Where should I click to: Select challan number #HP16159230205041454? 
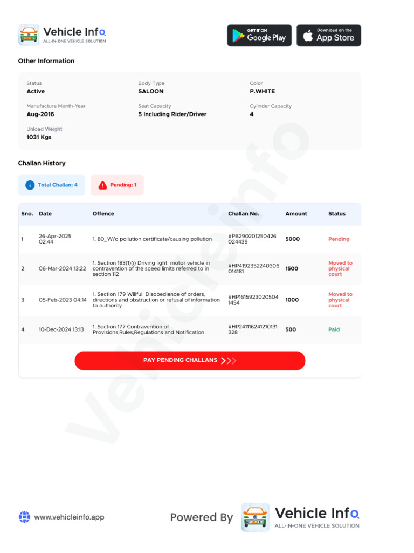(253, 300)
